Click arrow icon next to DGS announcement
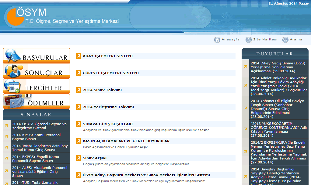 (246, 67)
